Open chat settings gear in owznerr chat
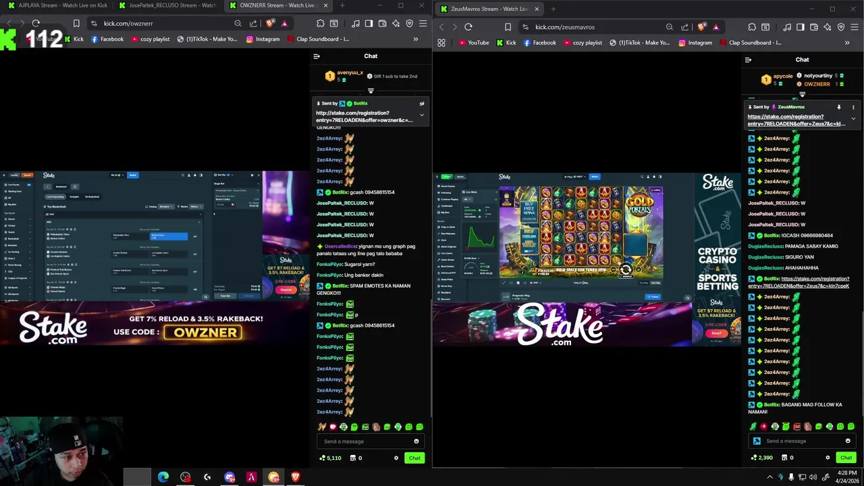The image size is (864, 486). [396, 458]
